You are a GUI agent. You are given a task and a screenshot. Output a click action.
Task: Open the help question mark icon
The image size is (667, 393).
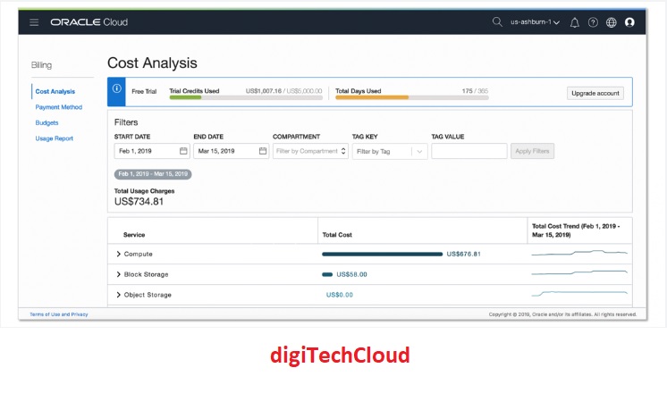pyautogui.click(x=593, y=22)
